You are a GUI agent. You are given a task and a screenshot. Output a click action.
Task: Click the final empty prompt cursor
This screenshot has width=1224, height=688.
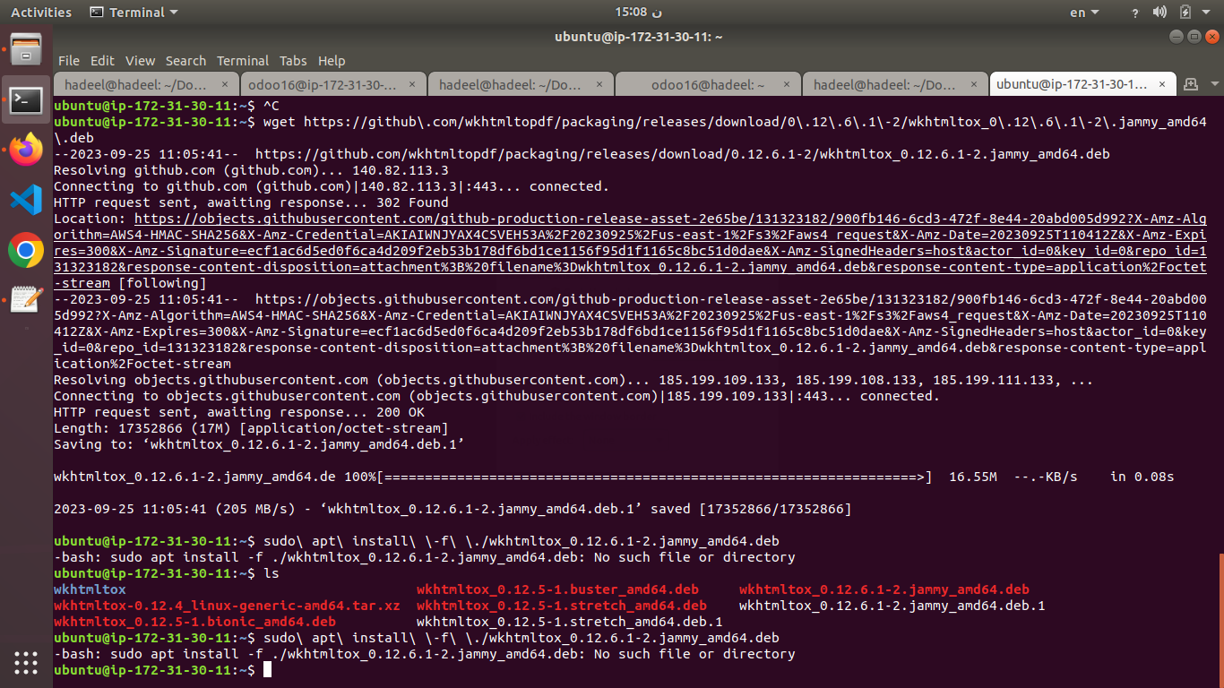coord(267,670)
